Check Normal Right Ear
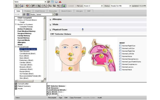Viewport: 160px width, 100px height. (x=120, y=51)
